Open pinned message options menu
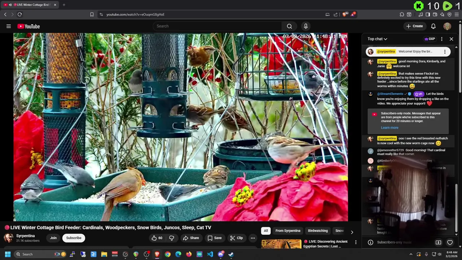This screenshot has height=260, width=462. pos(445,52)
